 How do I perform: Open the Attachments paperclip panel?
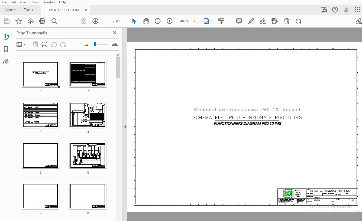coord(6,62)
